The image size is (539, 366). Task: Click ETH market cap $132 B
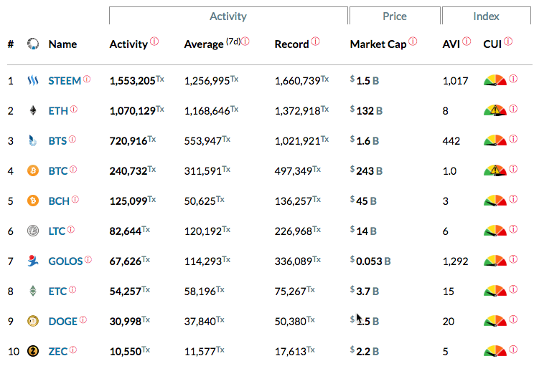tap(366, 111)
